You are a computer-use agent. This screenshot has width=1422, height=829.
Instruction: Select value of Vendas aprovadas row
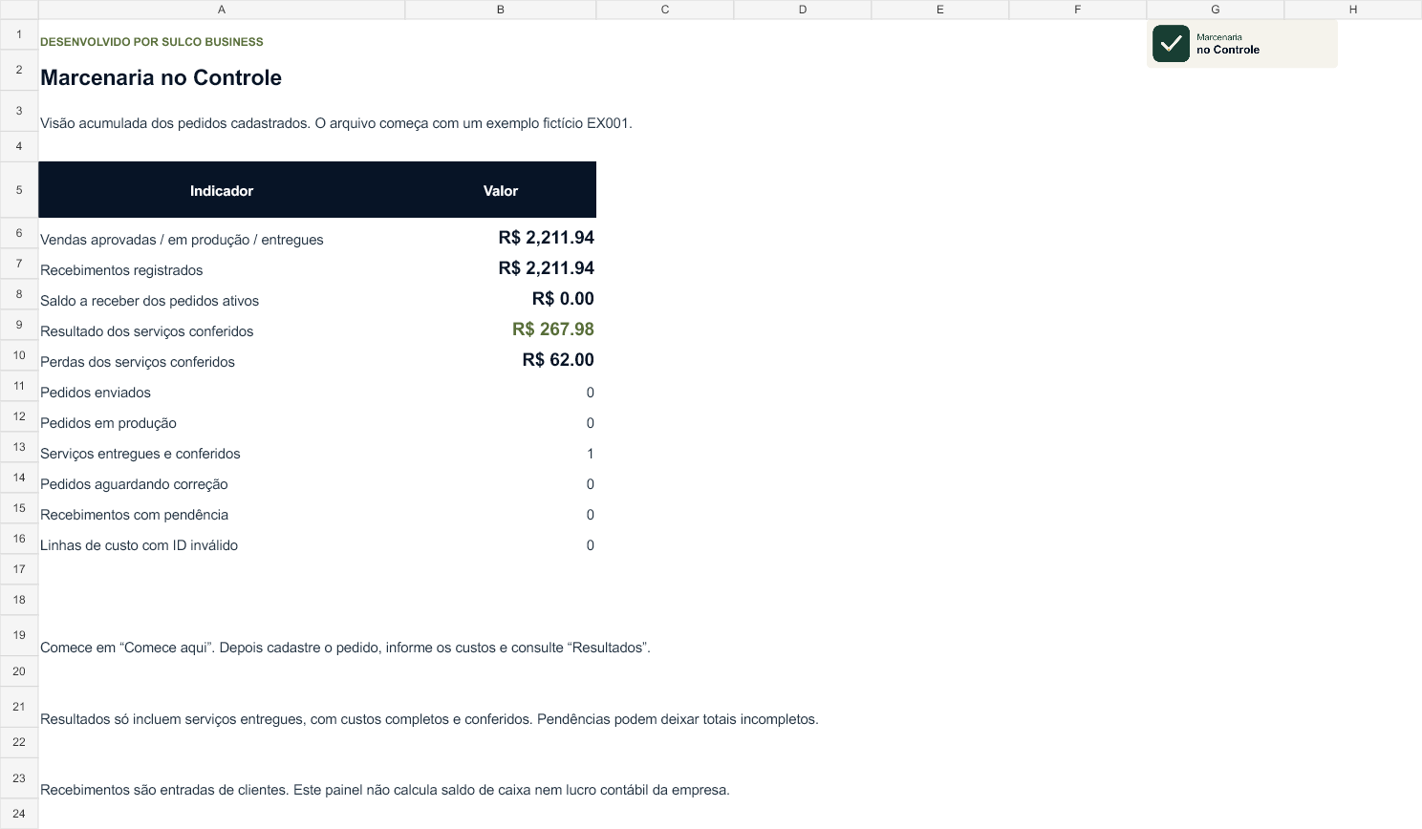(501, 233)
